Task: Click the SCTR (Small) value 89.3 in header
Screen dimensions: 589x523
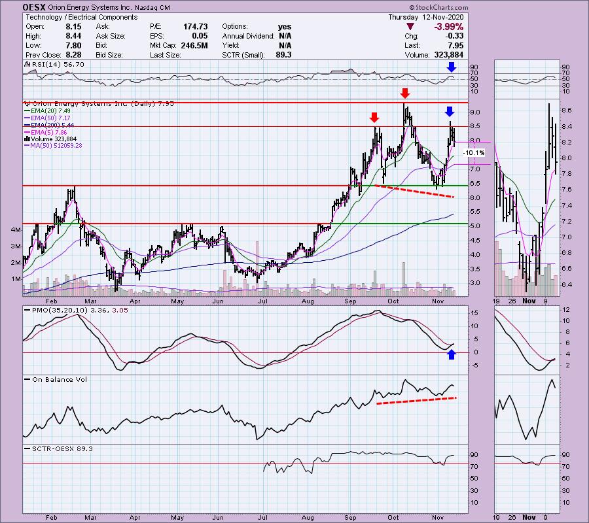Action: point(283,55)
